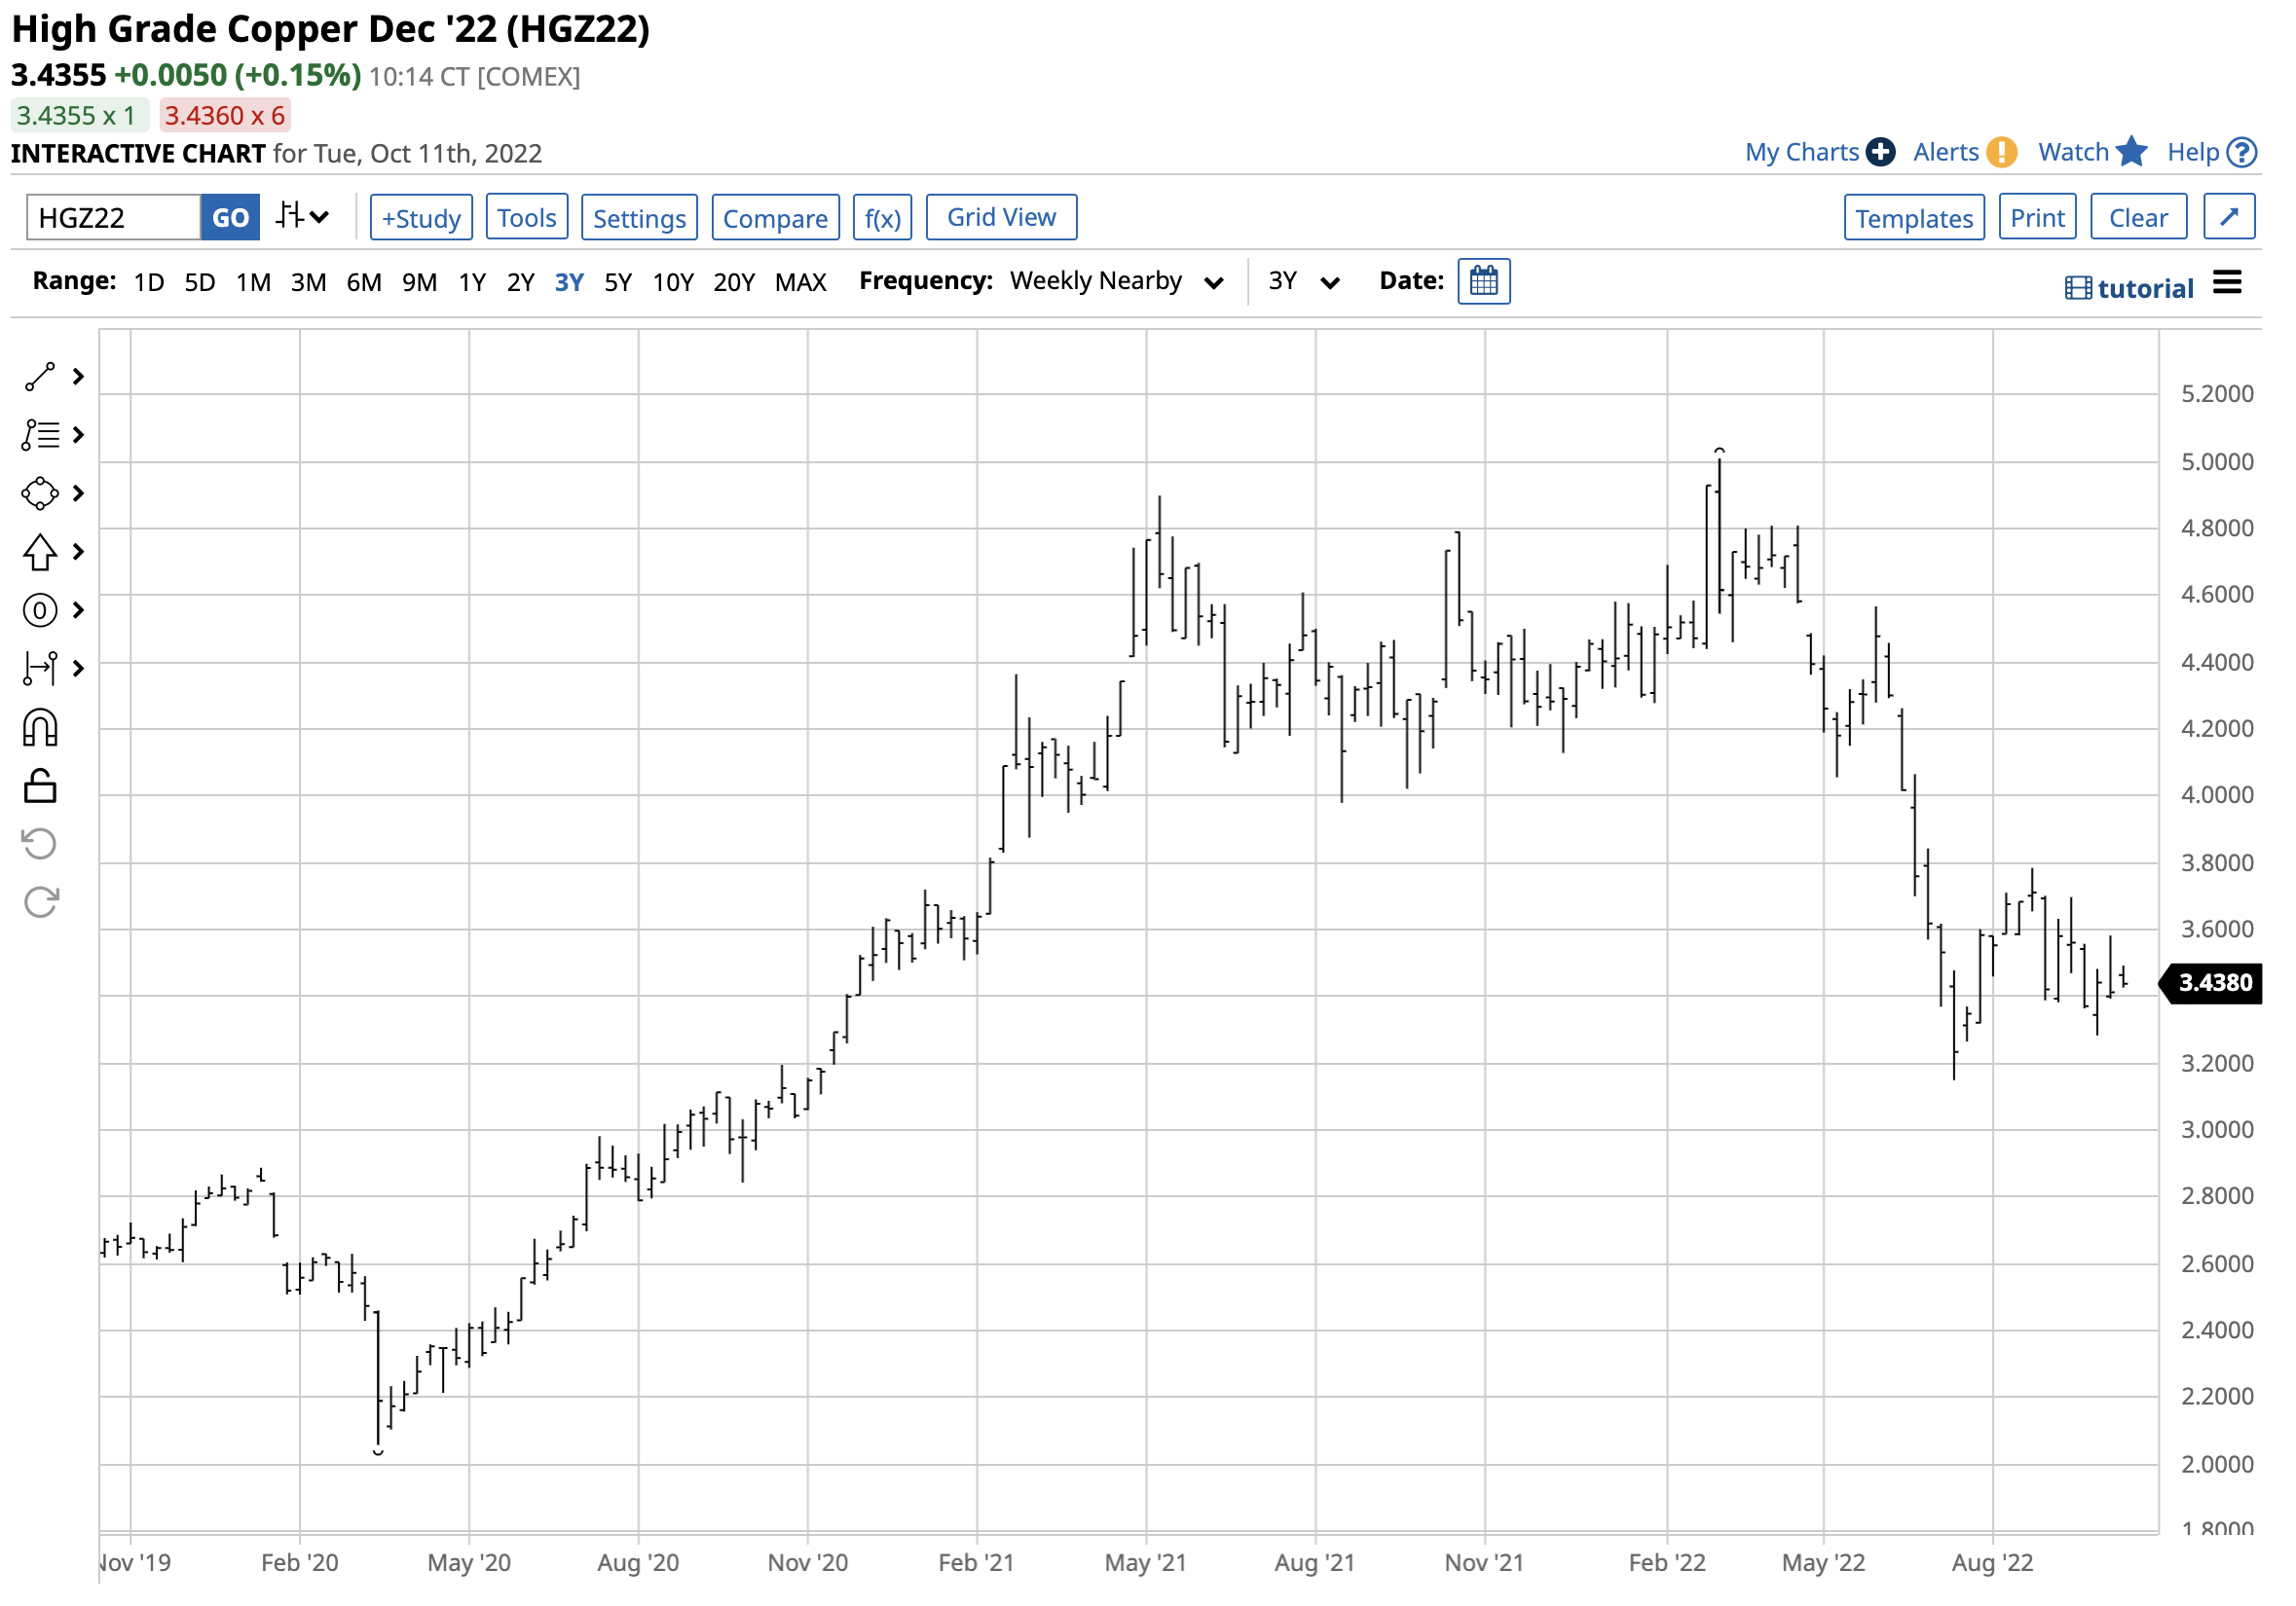
Task: Click the Print button
Action: coord(2037,218)
